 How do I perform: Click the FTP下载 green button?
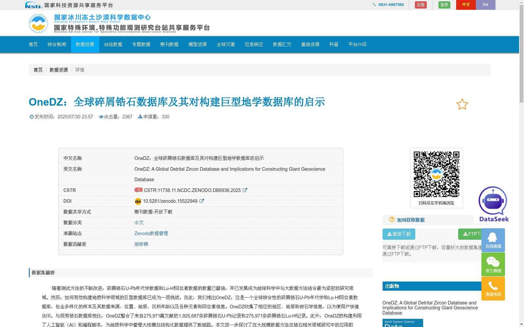(470, 234)
